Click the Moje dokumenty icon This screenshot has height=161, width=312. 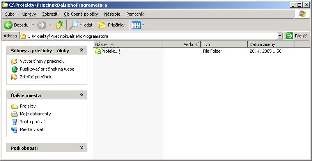tap(14, 114)
